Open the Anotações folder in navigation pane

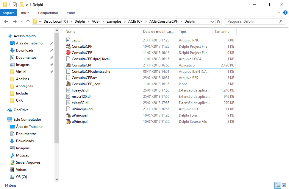24,86
